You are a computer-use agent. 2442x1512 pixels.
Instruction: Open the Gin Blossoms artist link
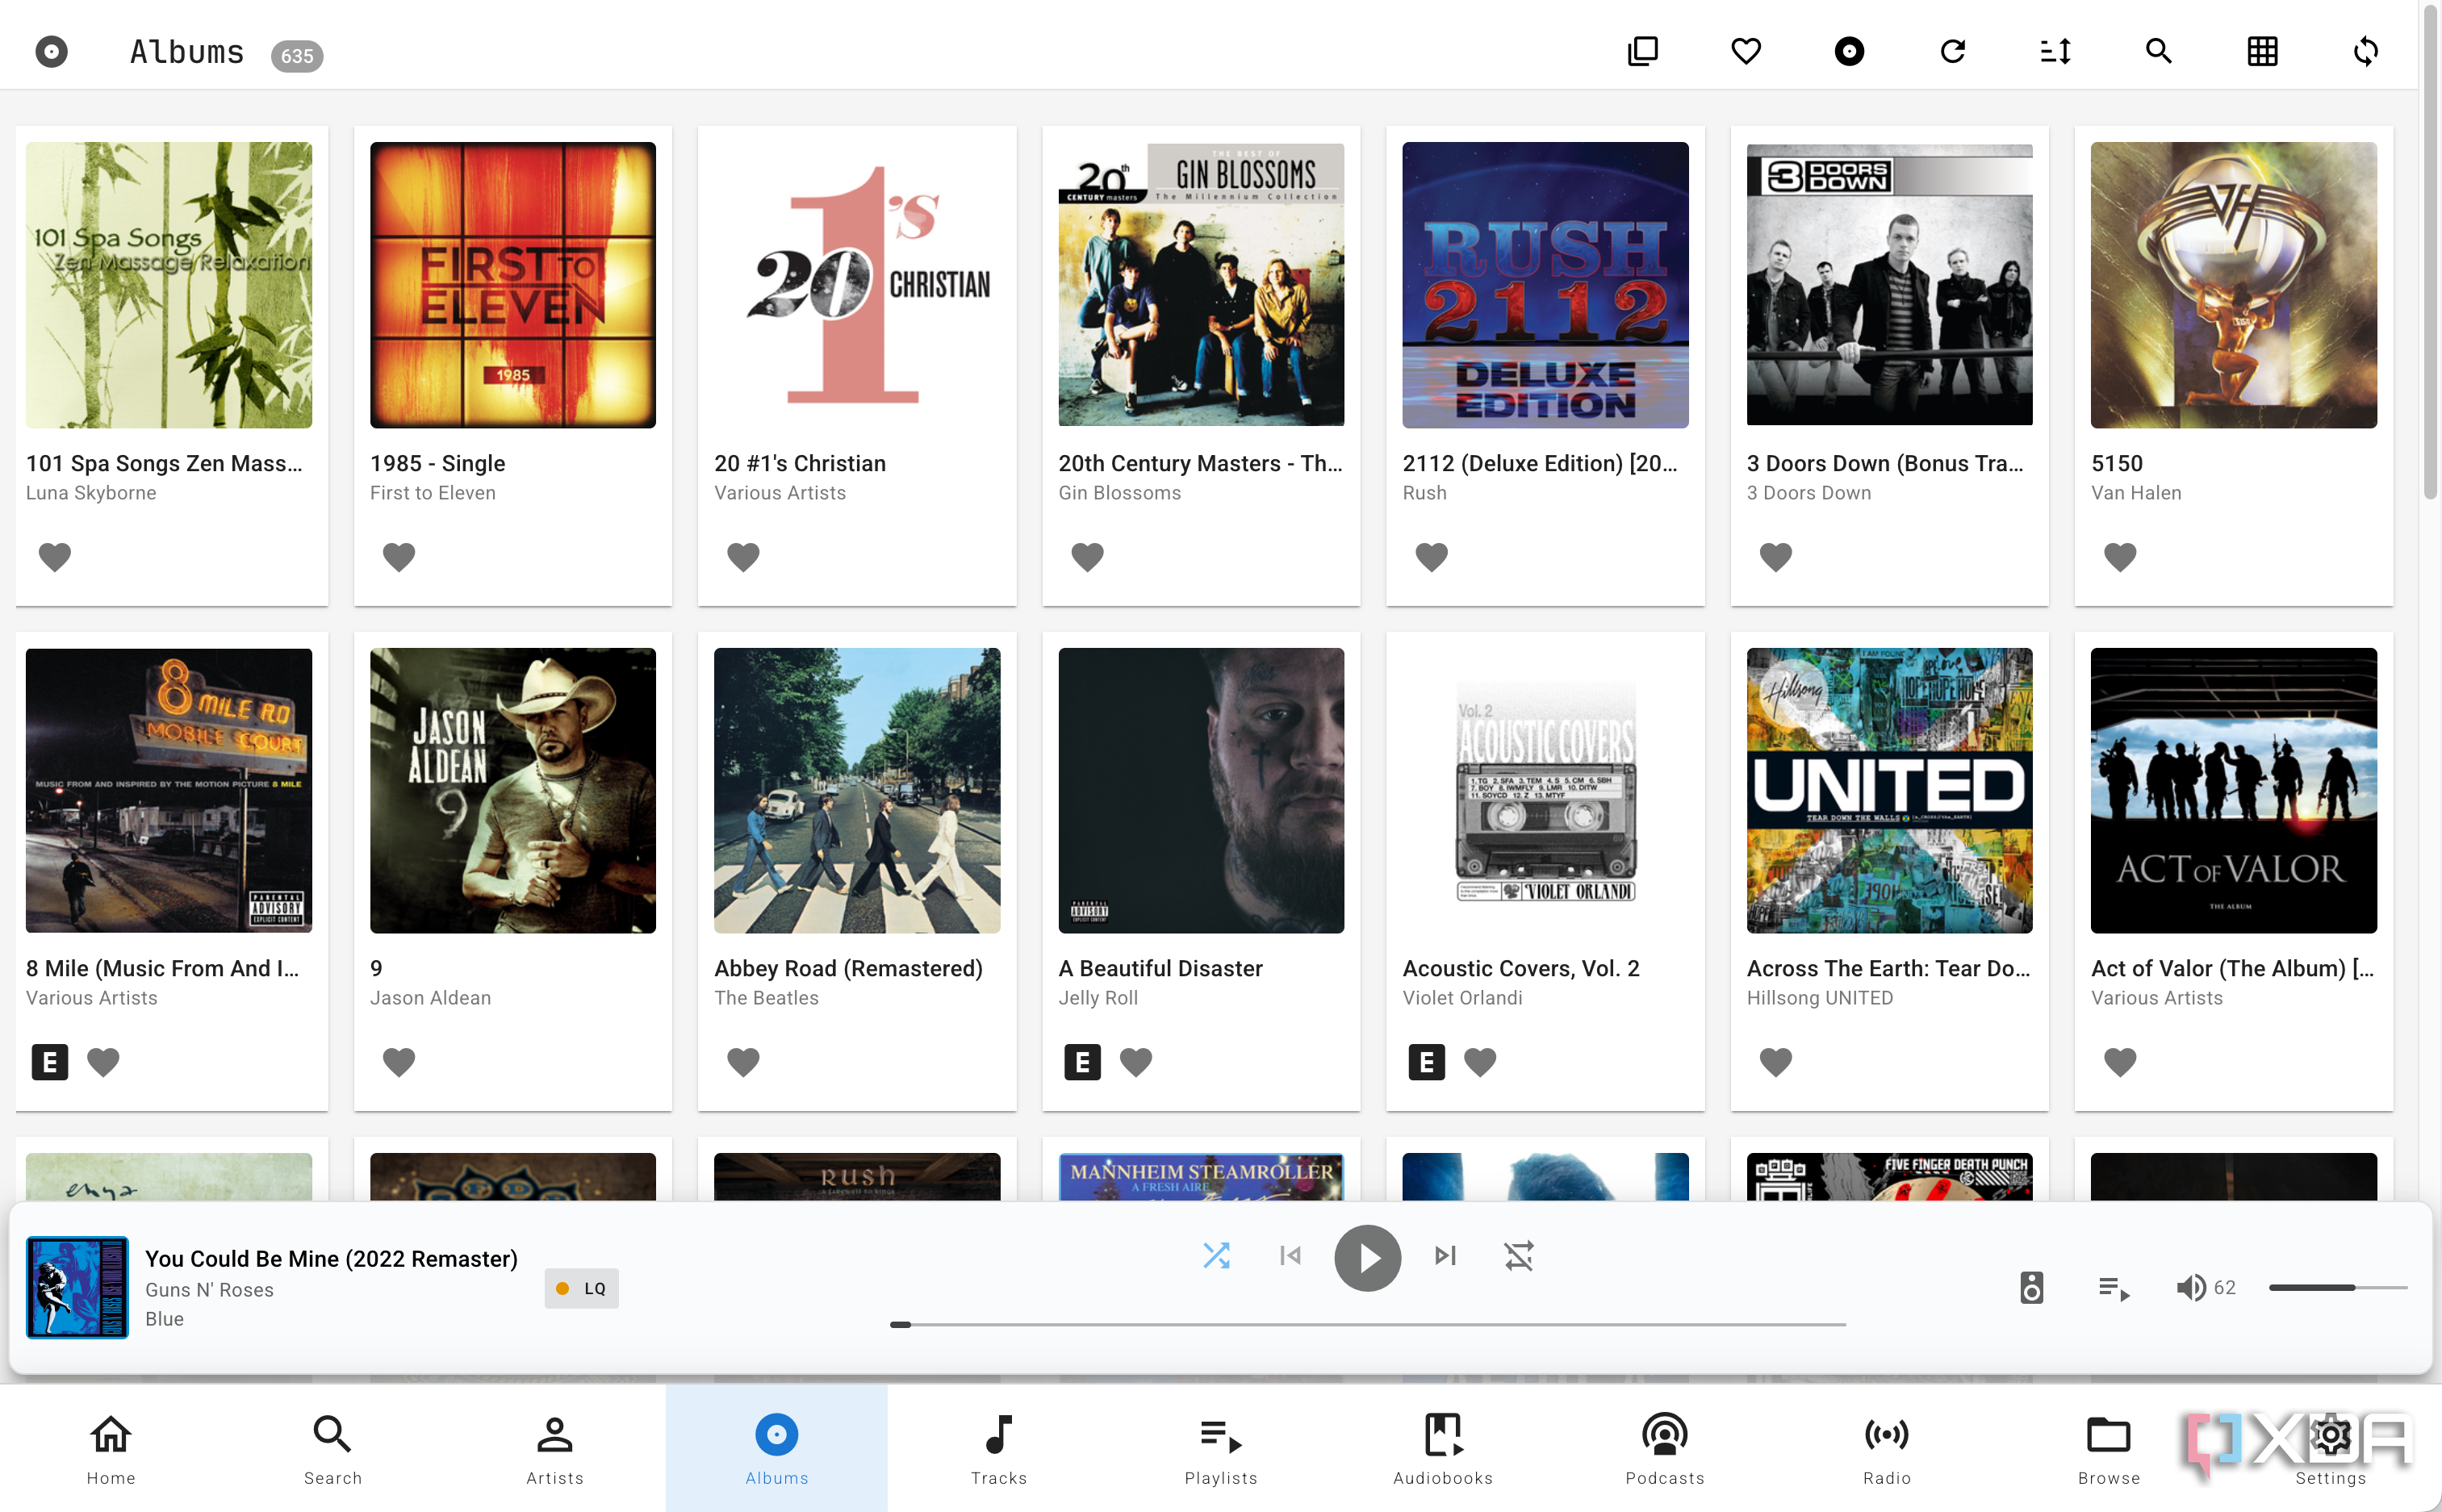tap(1119, 493)
